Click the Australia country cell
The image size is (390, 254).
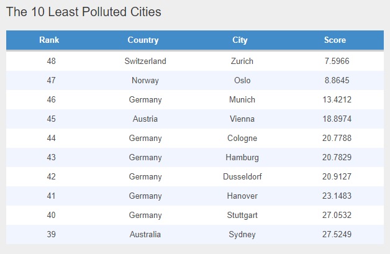(x=145, y=235)
